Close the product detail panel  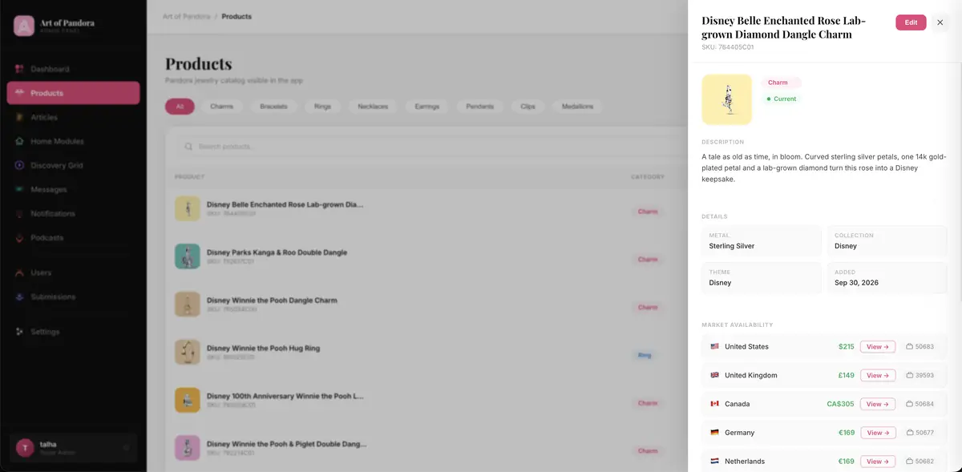pos(940,22)
